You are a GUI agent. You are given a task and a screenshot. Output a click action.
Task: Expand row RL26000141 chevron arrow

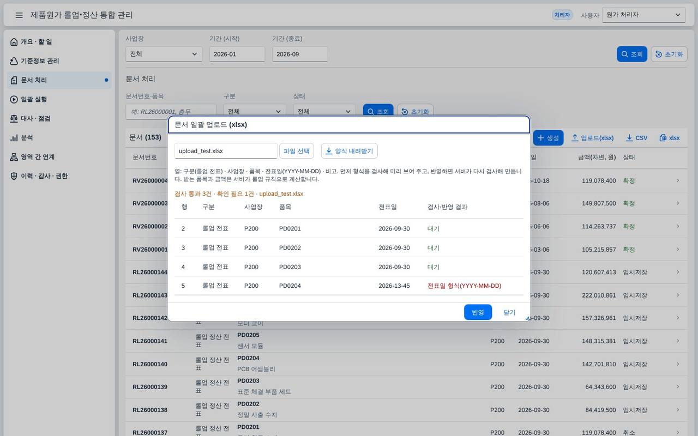point(678,341)
